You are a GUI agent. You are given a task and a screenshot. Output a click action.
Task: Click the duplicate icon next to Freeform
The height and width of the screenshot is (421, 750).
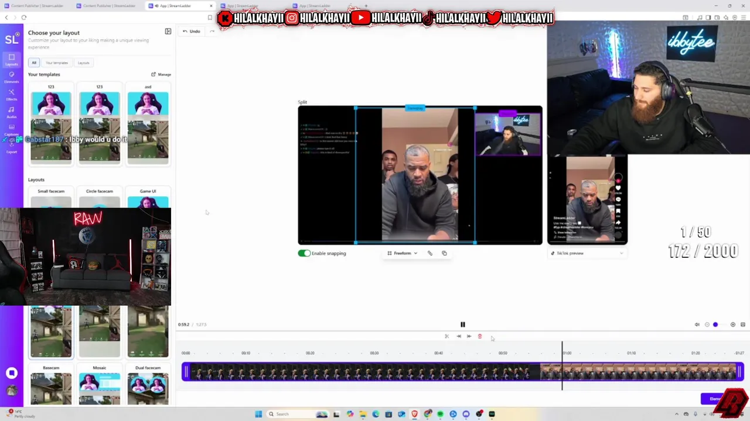[444, 253]
